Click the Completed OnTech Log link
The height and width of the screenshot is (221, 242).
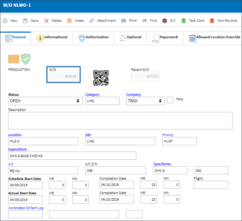(x=26, y=208)
